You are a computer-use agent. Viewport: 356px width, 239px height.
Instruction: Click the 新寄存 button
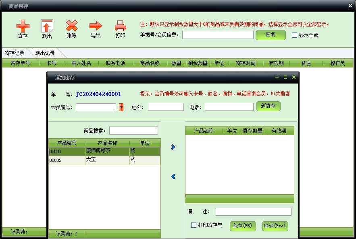pos(268,106)
